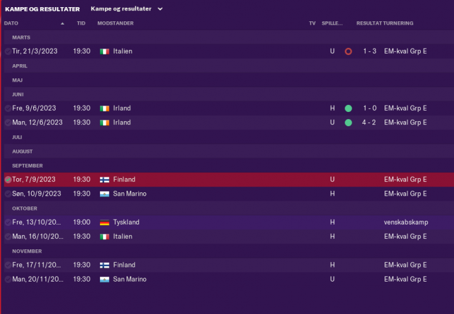Click the 1 - 3 result against Italien

[x=370, y=51]
